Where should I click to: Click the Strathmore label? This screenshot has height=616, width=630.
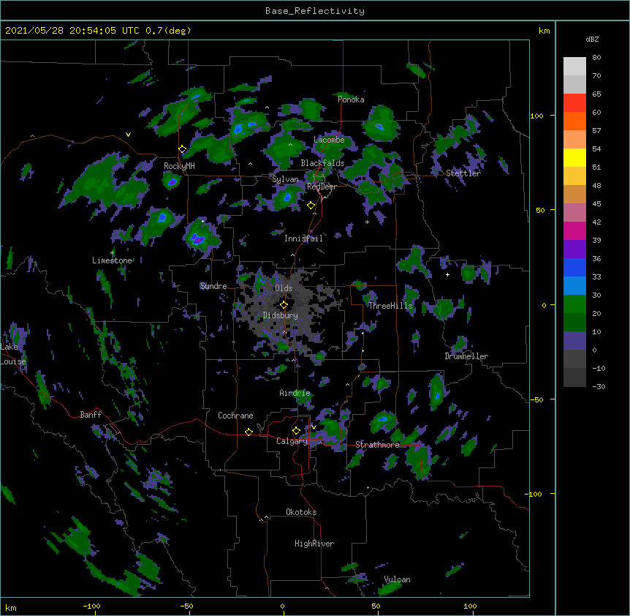tap(377, 445)
